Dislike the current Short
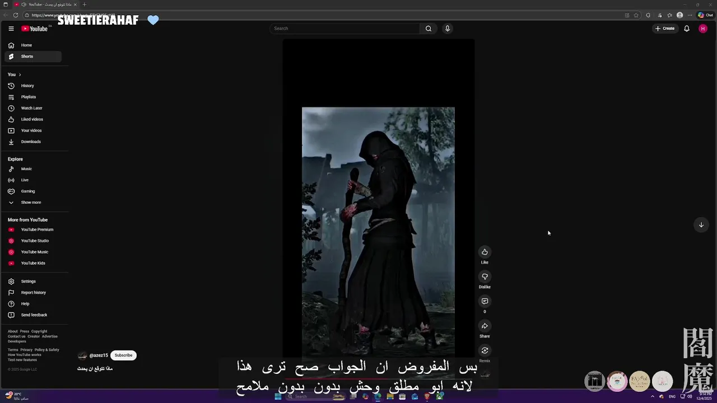 coord(485,277)
